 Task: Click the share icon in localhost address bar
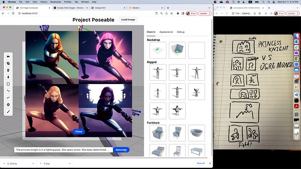[x=167, y=13]
